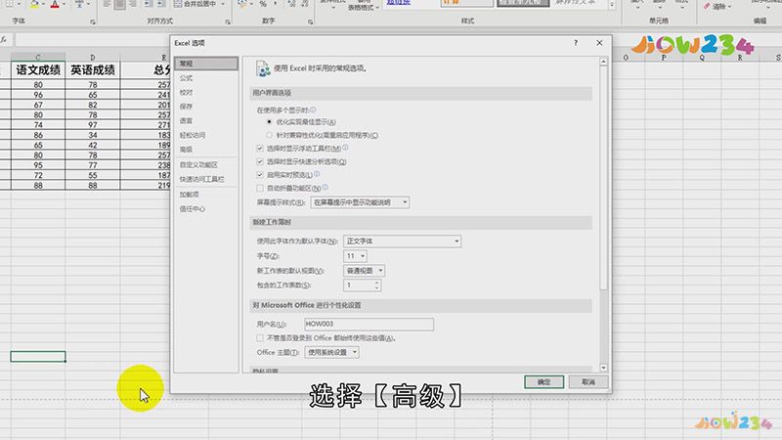Toggle 启用实时预览 checkbox

point(260,175)
